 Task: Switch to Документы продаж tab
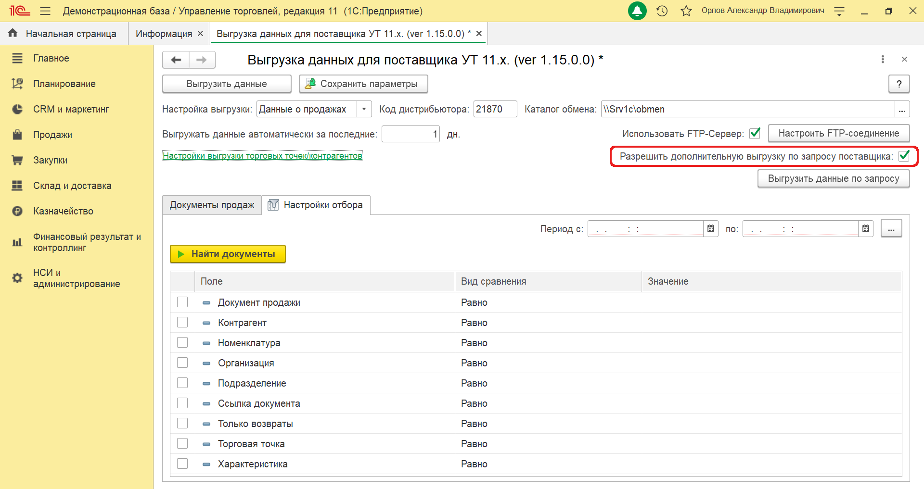(212, 205)
